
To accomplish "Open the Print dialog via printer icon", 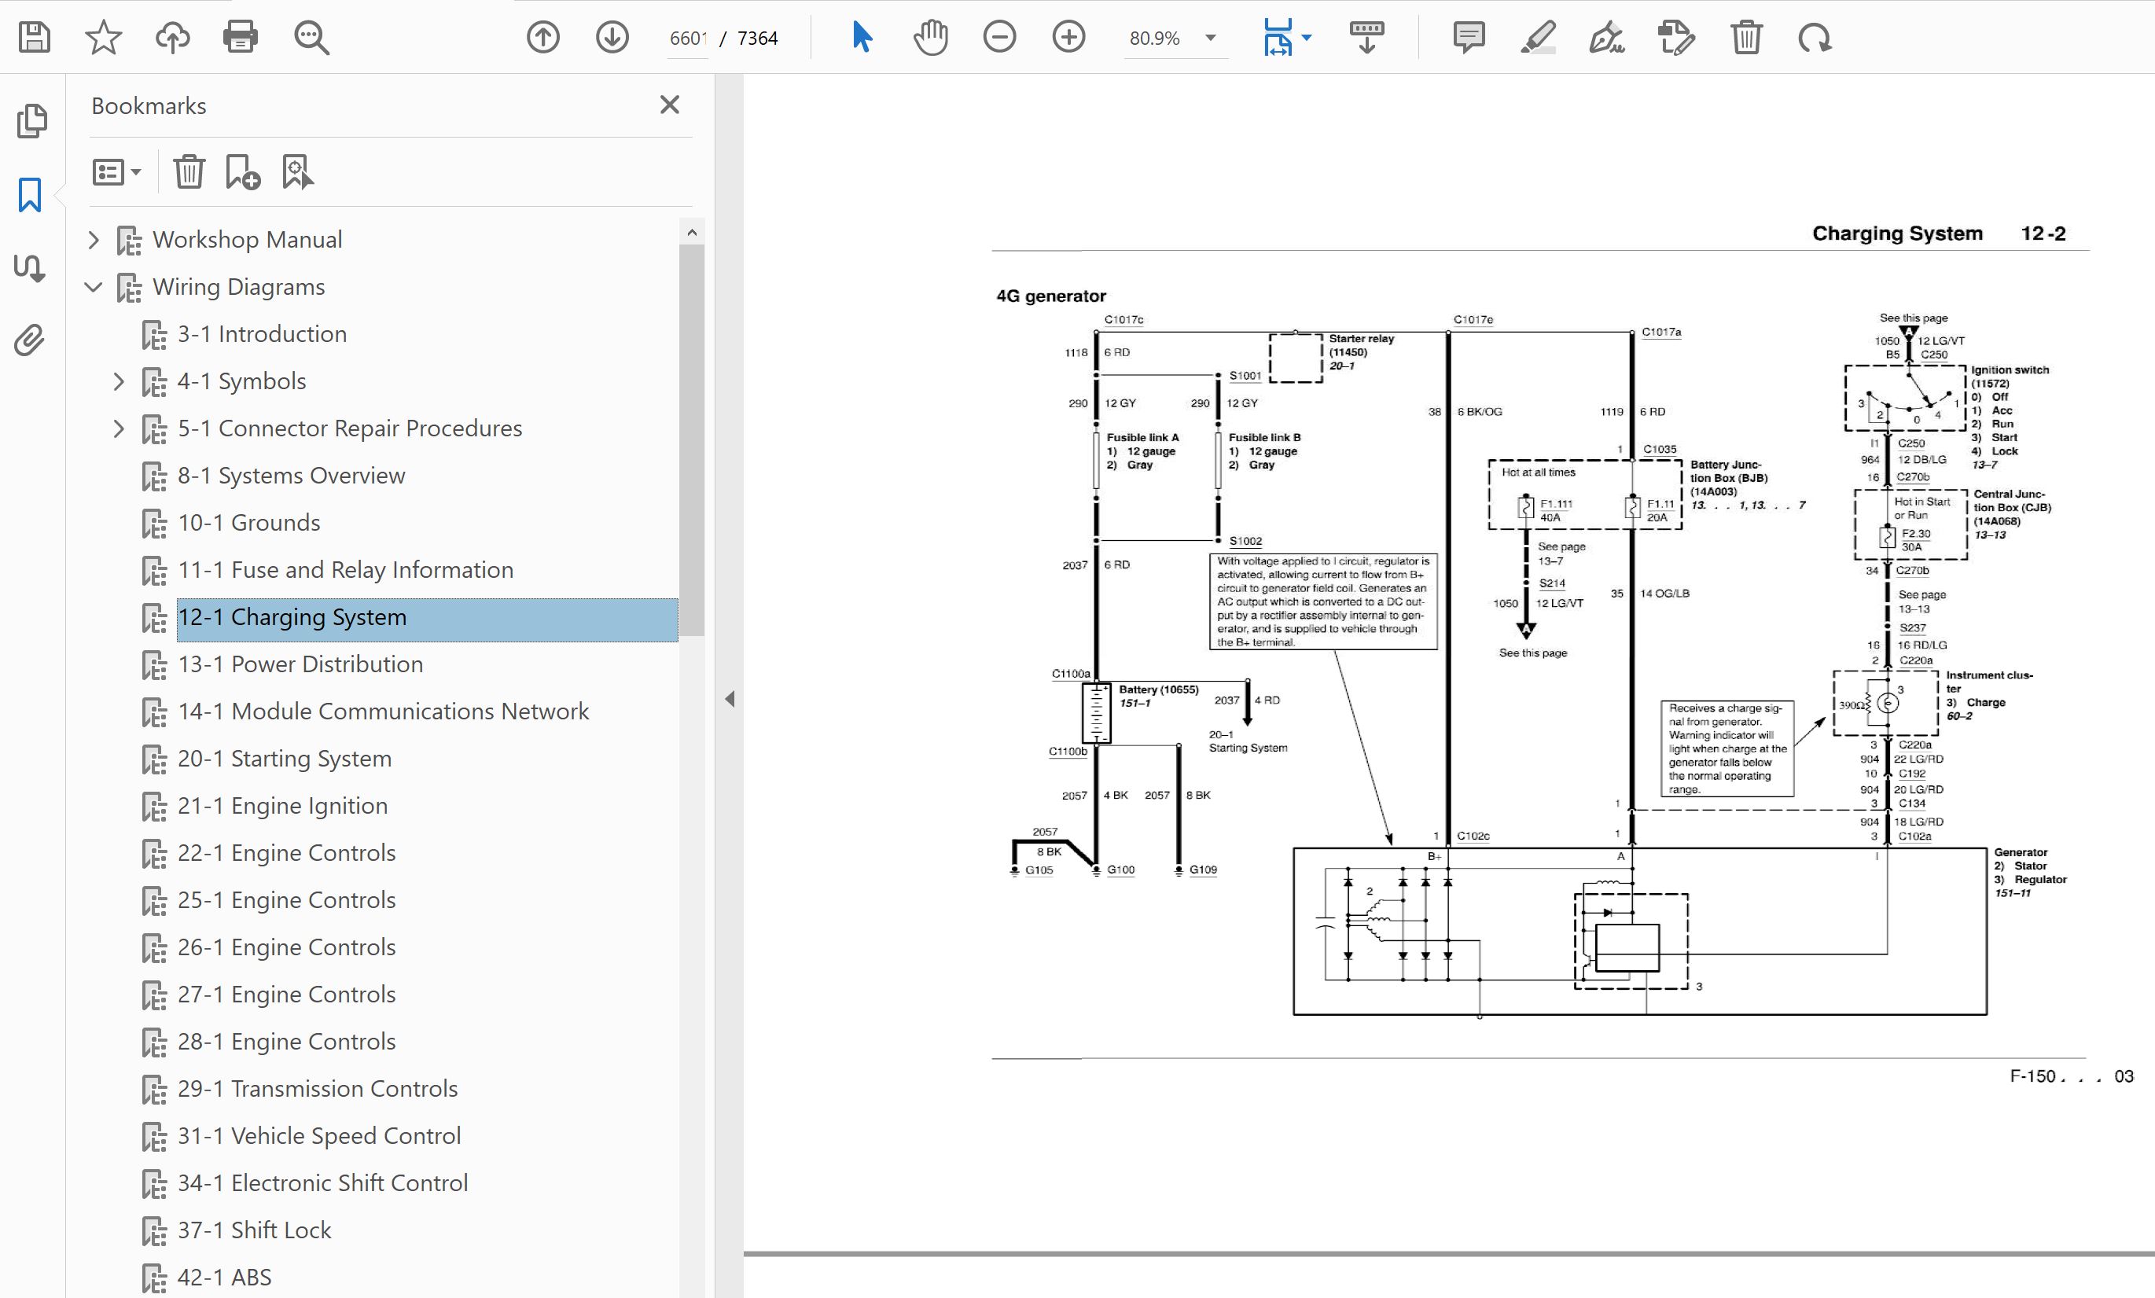I will pyautogui.click(x=240, y=38).
